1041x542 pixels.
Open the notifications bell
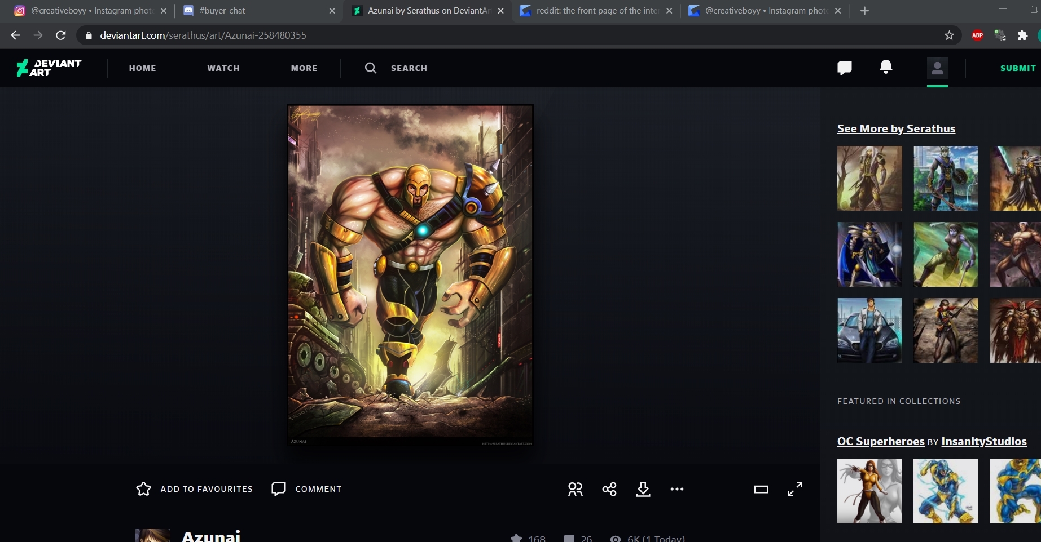click(x=886, y=67)
